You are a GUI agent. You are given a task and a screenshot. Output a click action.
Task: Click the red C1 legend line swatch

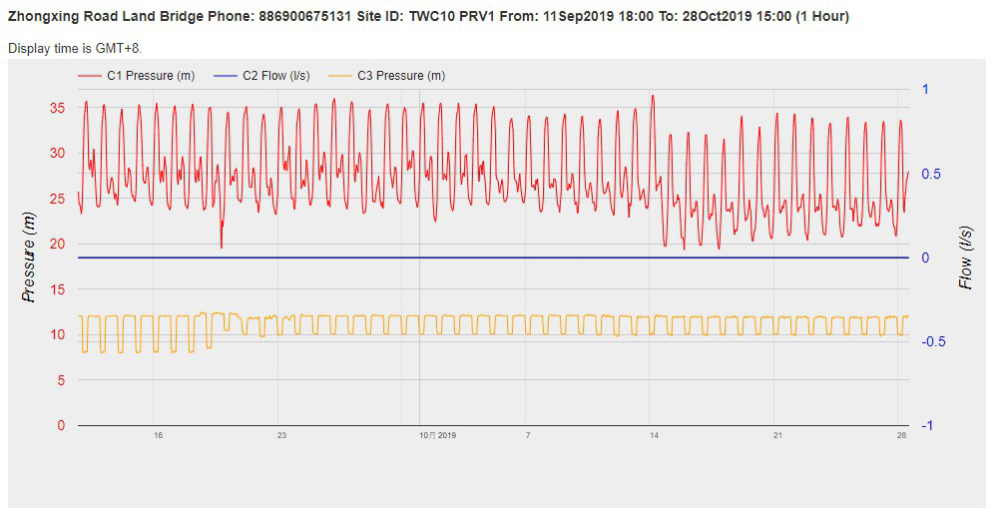coord(90,76)
